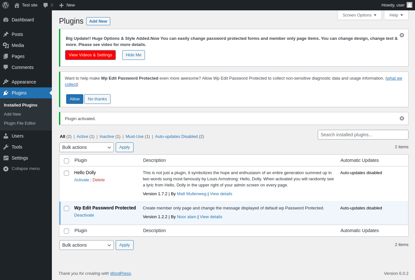
Task: Dismiss the Big Update notice
Action: click(402, 35)
